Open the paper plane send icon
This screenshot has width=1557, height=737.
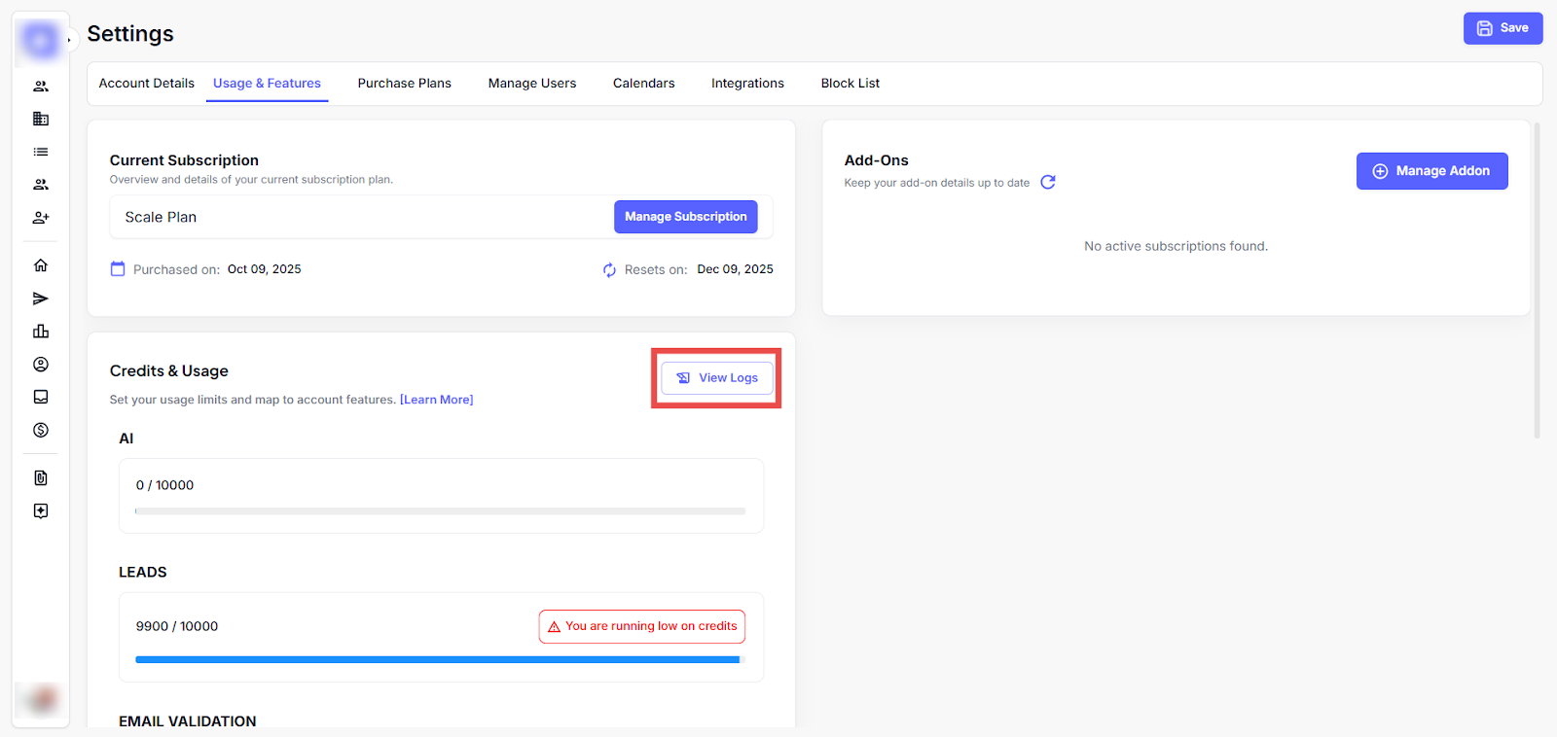click(41, 298)
